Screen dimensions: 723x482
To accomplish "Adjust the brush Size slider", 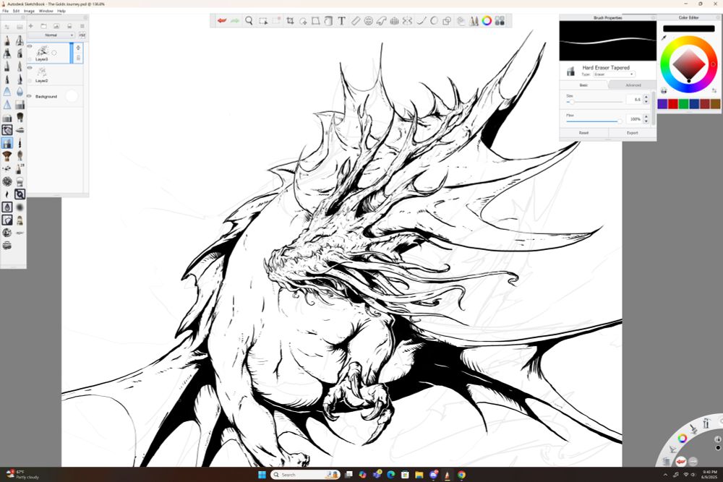I will pos(595,102).
